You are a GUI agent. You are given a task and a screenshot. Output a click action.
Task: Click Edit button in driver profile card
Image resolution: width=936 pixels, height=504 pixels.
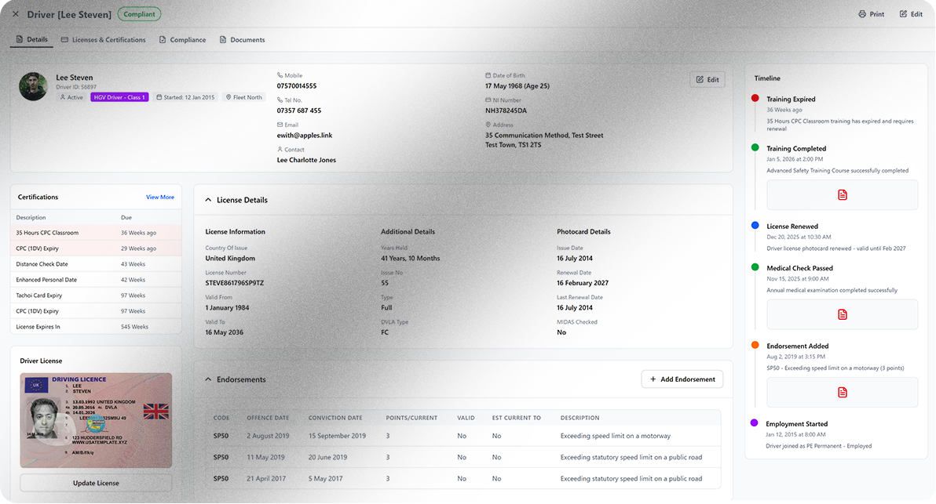[707, 80]
